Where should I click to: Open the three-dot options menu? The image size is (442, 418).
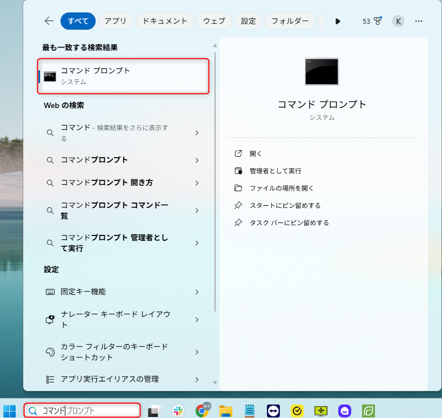[419, 21]
